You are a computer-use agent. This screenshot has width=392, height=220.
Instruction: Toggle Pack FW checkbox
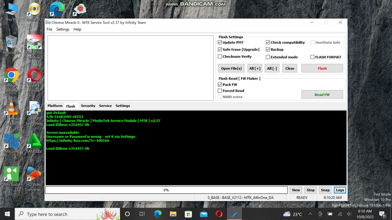coord(220,85)
